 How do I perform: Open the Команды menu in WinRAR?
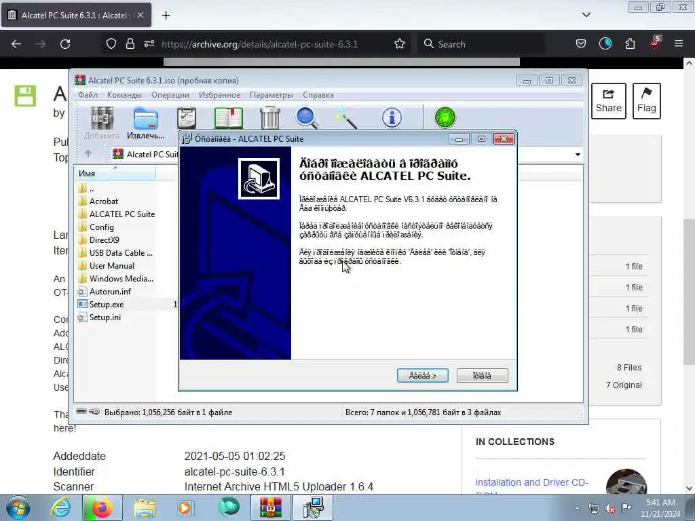point(125,95)
